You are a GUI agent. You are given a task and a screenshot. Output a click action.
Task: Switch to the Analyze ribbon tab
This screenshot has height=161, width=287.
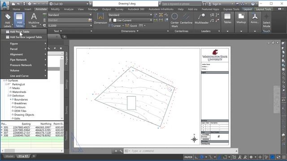coord(69,9)
